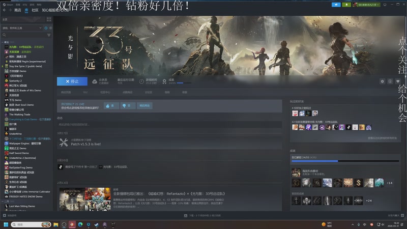Show hidden system tray icons chevron

click(353, 224)
